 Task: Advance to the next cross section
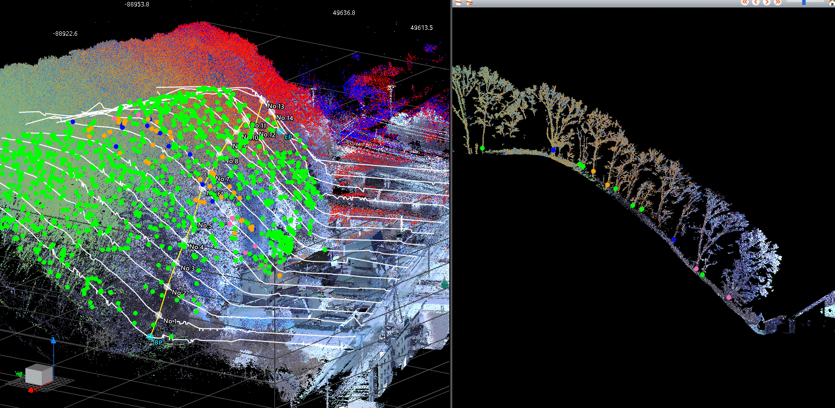pyautogui.click(x=767, y=2)
